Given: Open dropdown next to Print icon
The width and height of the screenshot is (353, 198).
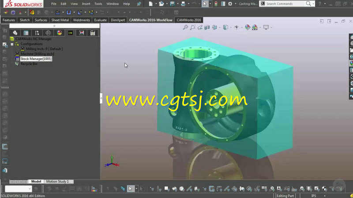Looking at the screenshot, I should point(188,4).
